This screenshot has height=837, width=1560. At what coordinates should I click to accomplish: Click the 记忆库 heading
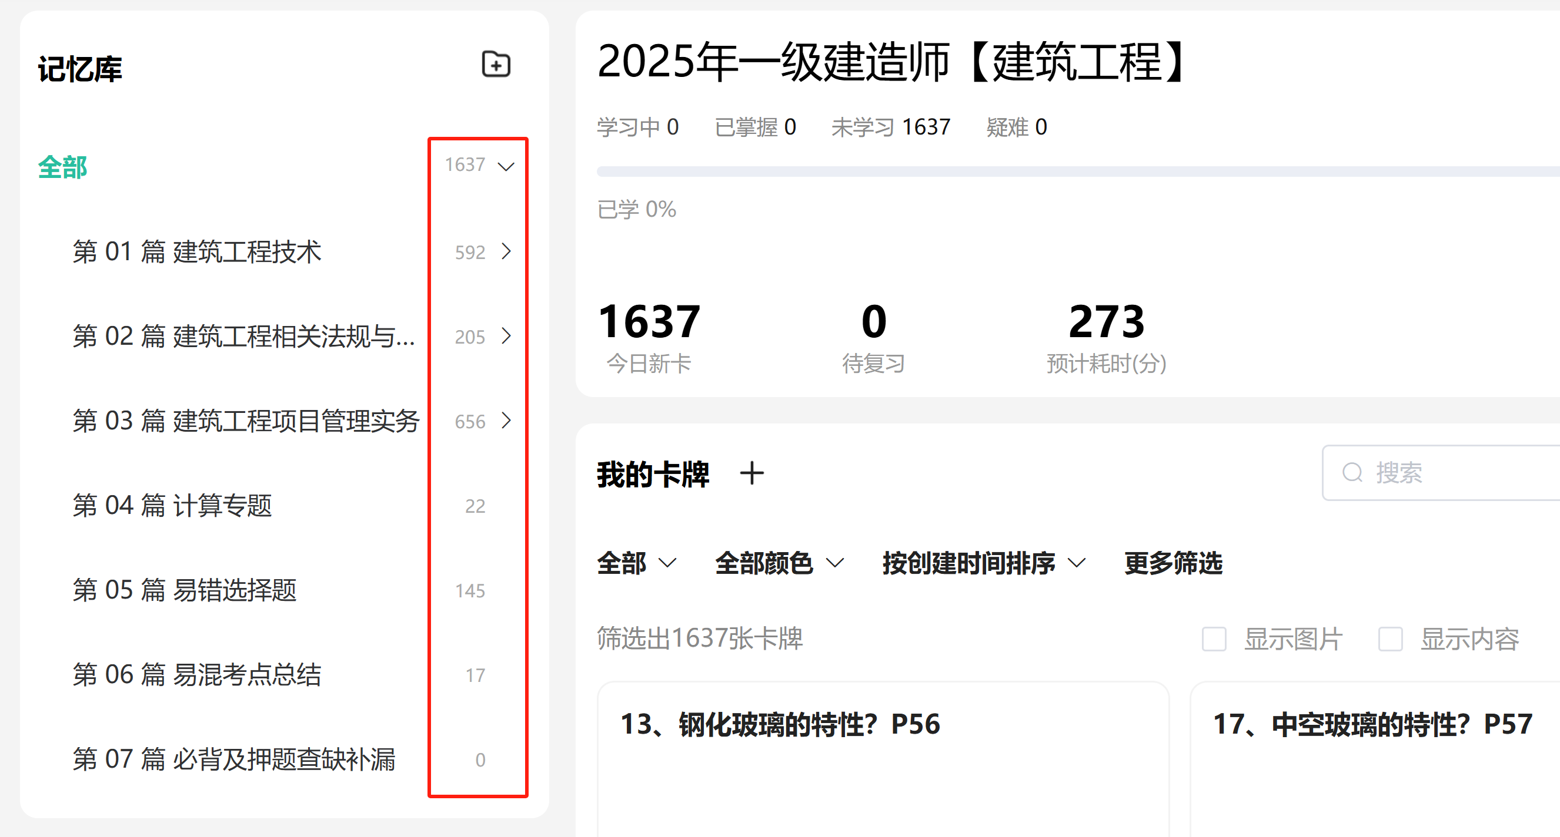click(x=79, y=68)
